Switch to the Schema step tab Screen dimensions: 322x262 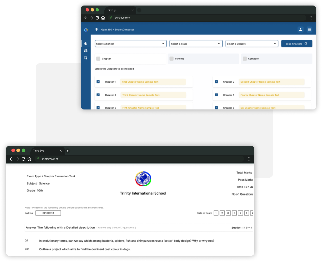click(x=203, y=59)
